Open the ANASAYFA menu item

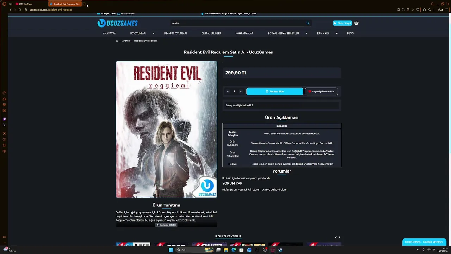(109, 34)
